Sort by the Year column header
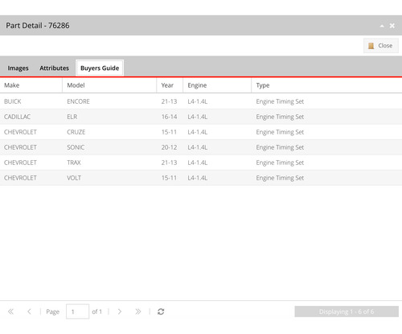The height and width of the screenshot is (334, 402). (x=170, y=85)
